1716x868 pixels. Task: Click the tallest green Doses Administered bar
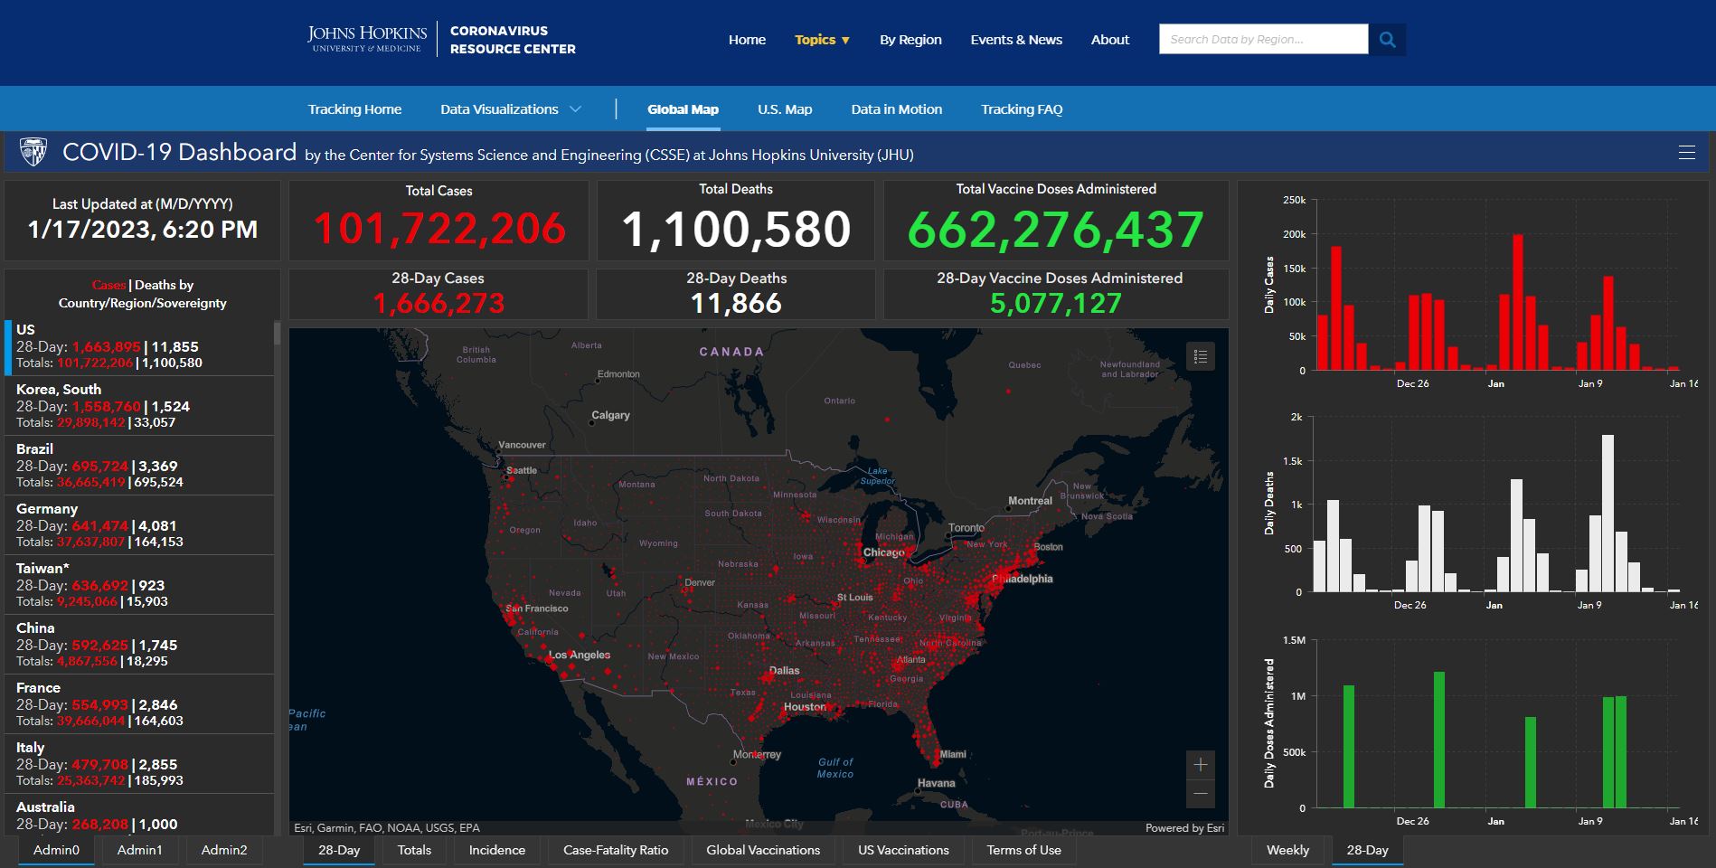click(x=1439, y=740)
